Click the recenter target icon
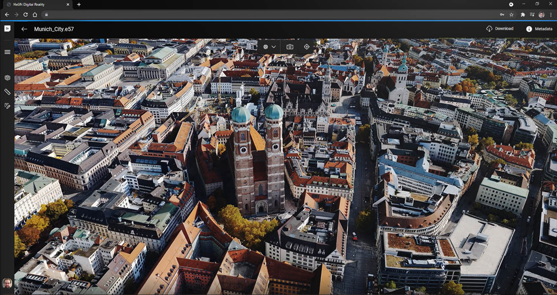This screenshot has width=557, height=295. pos(307,47)
